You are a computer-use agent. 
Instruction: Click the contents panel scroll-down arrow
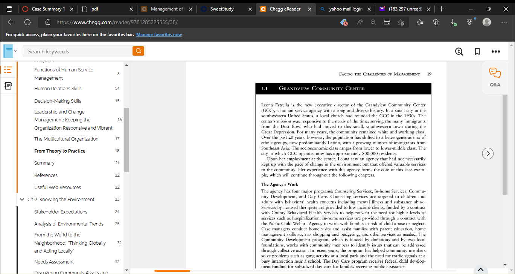(126, 270)
